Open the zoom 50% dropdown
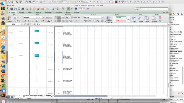Screen dimensions: 184x103 coord(84,9)
